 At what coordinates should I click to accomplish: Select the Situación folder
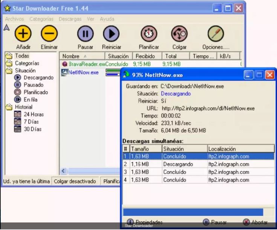[x=20, y=71]
